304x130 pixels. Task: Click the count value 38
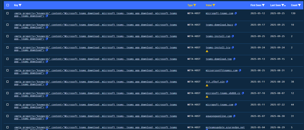[293, 82]
